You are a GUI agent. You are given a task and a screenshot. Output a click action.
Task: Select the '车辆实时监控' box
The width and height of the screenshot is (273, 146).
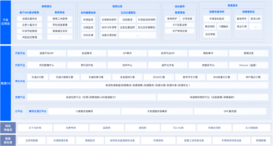(217, 19)
